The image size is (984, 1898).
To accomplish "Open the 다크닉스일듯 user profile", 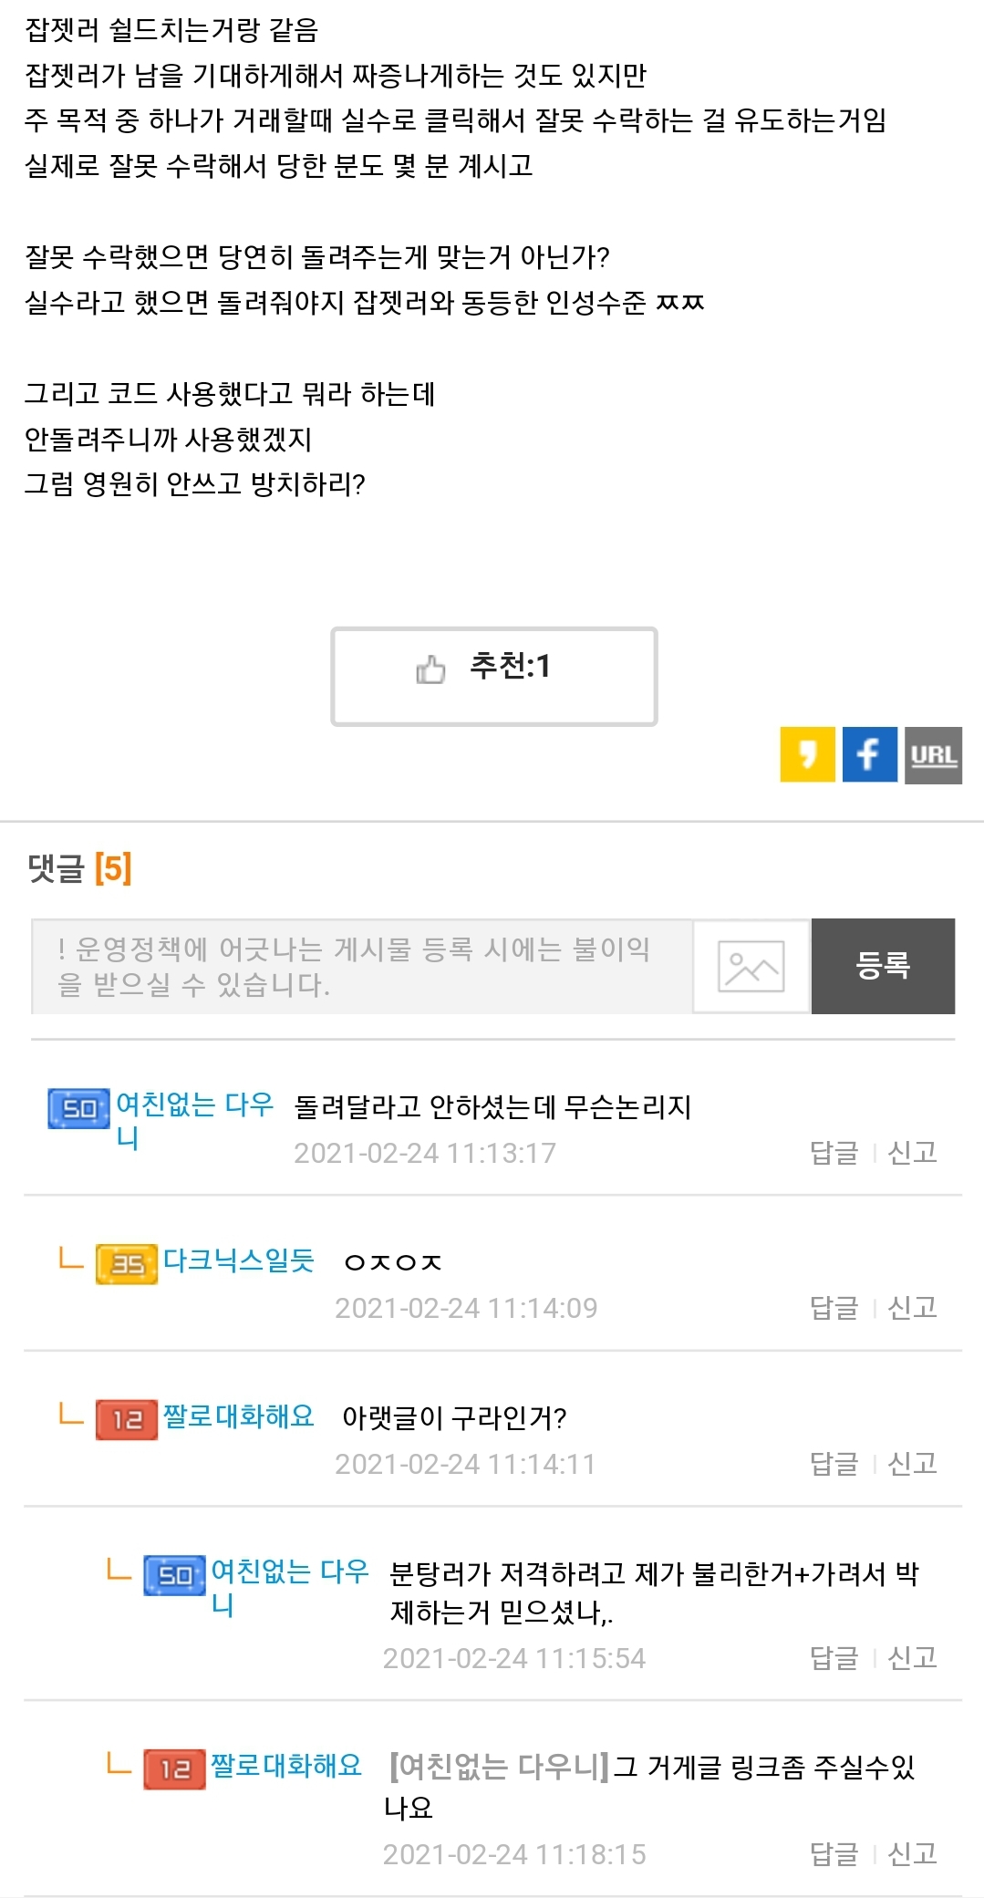I will click(x=239, y=1260).
